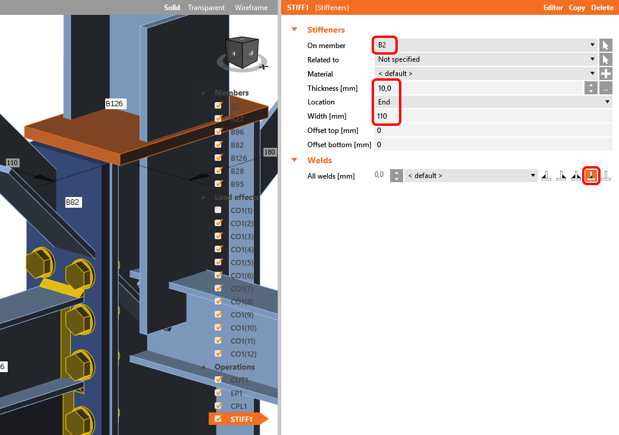Open the On member dropdown
This screenshot has width=619, height=435.
(x=592, y=45)
